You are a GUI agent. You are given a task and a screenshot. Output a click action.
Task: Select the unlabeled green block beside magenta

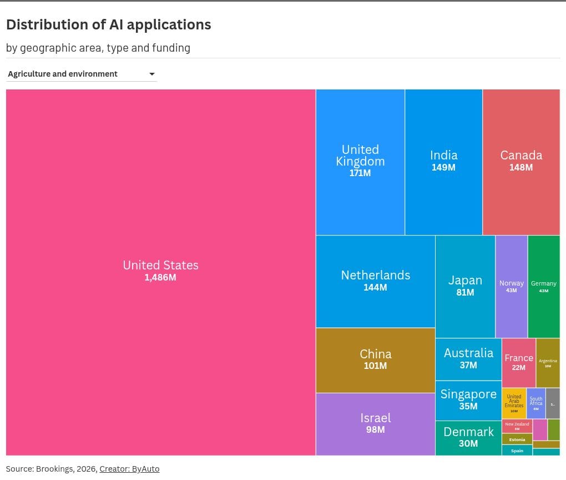point(554,430)
